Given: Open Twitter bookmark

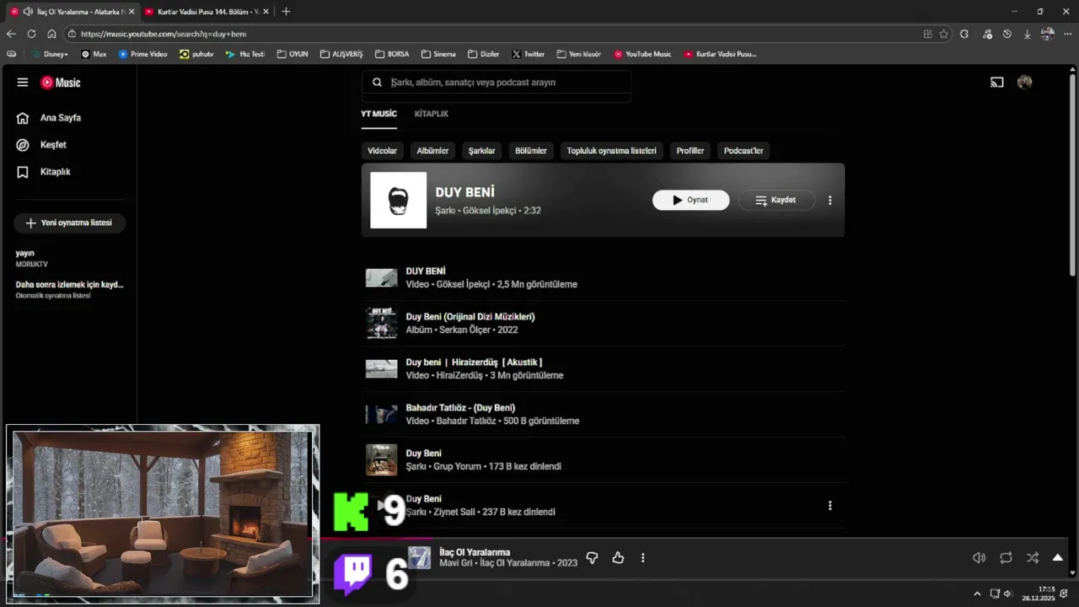Looking at the screenshot, I should (528, 54).
